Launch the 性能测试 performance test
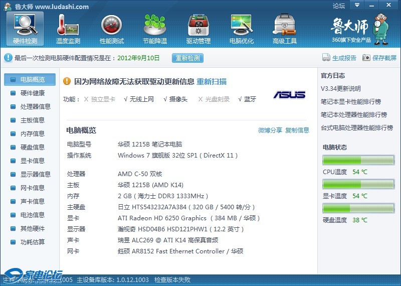 (111, 29)
